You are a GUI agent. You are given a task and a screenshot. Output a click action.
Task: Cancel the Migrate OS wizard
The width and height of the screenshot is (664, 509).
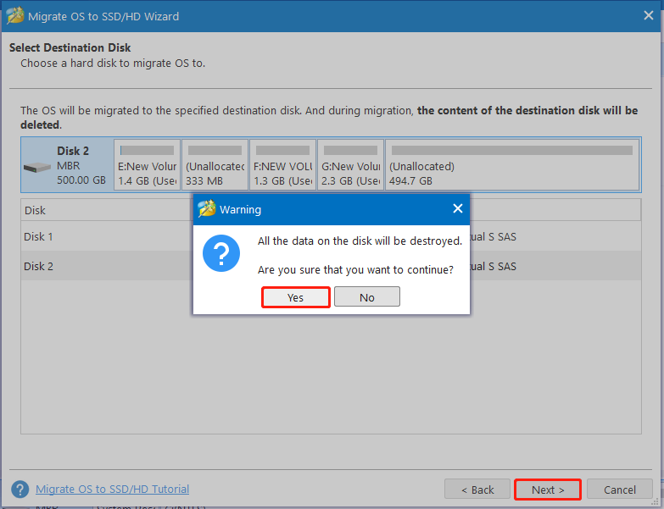point(620,490)
